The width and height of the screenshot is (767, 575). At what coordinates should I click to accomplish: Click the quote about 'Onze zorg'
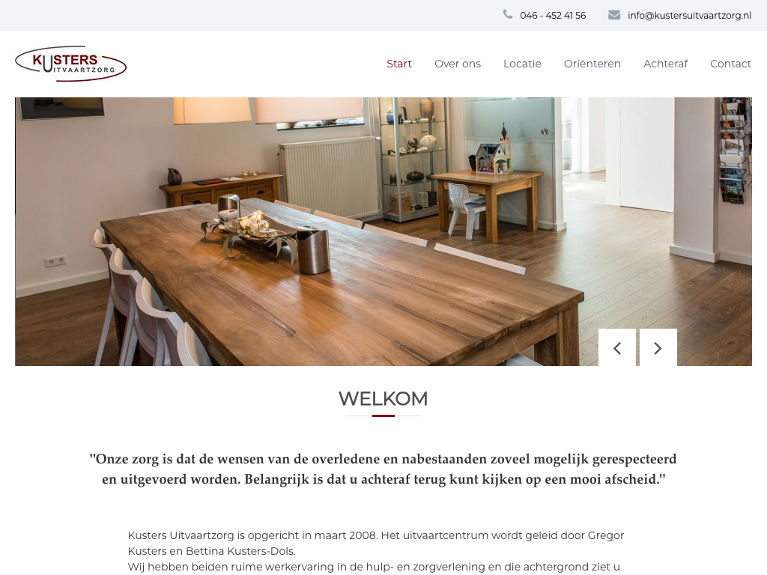[x=383, y=469]
